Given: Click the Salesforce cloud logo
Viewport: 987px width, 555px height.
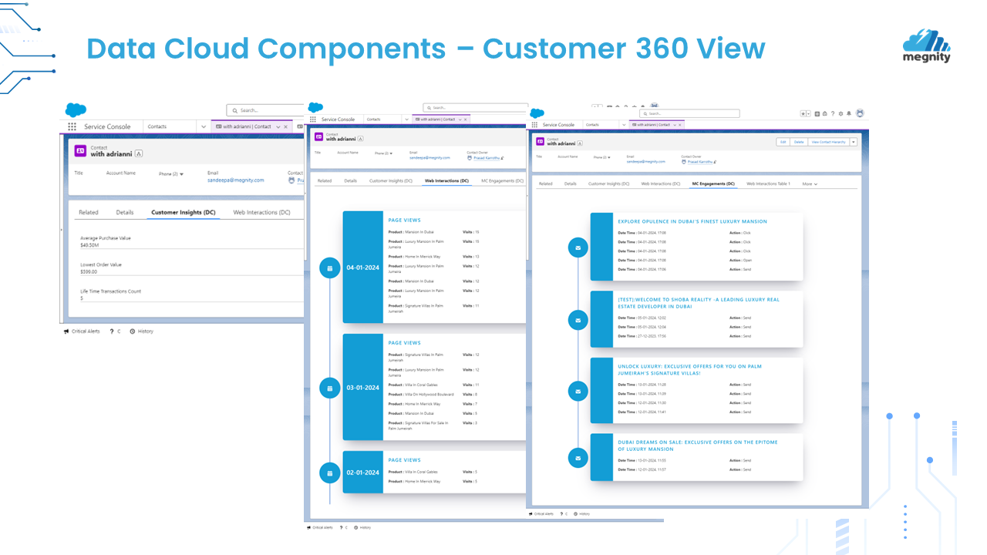Looking at the screenshot, I should point(537,113).
